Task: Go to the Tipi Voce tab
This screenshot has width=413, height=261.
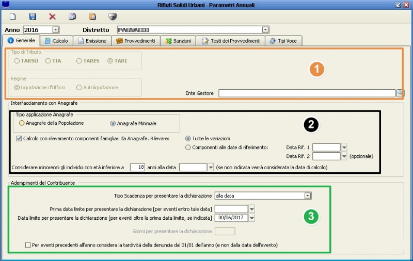Action: (283, 41)
